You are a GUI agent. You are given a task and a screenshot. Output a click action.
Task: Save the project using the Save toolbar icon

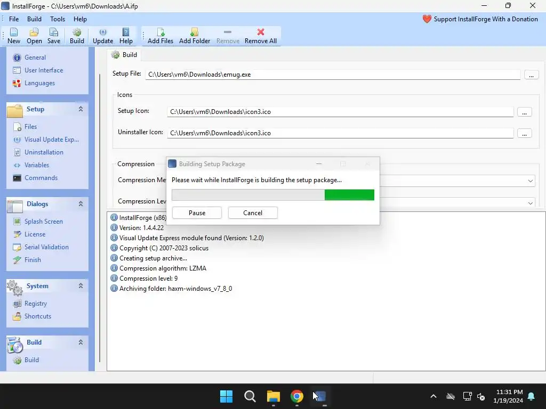click(54, 36)
